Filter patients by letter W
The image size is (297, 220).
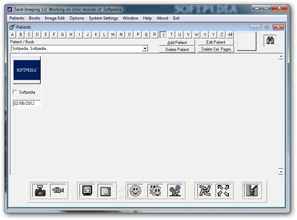tap(196, 35)
